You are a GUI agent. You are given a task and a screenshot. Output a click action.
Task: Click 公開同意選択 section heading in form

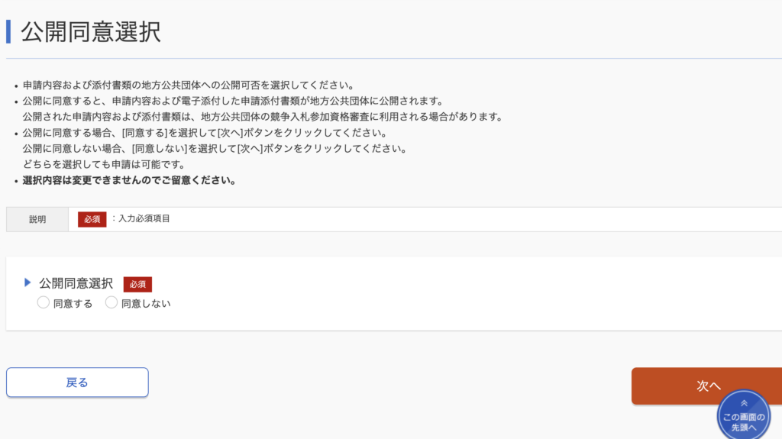(76, 283)
